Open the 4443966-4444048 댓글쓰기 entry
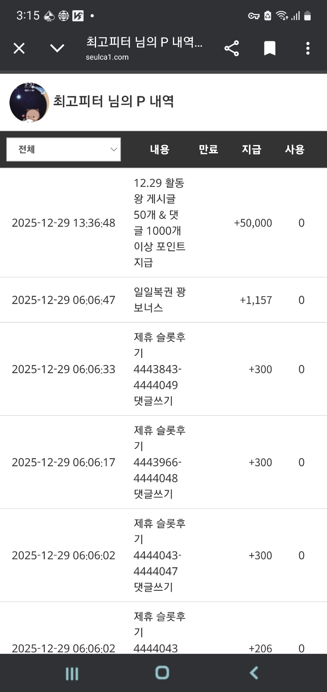327x692 pixels. click(x=159, y=462)
